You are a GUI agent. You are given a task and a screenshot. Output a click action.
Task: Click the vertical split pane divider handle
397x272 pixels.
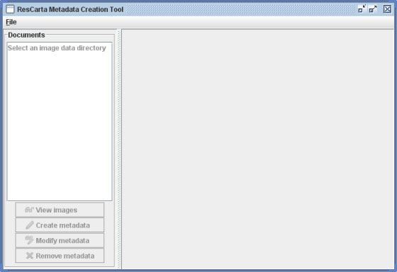(x=119, y=149)
